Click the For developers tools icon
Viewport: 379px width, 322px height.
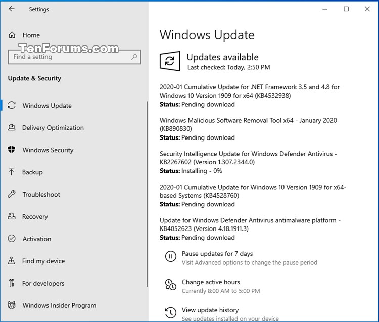coord(11,283)
